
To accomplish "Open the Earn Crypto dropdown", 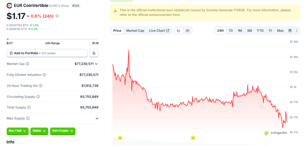I will click(x=63, y=131).
